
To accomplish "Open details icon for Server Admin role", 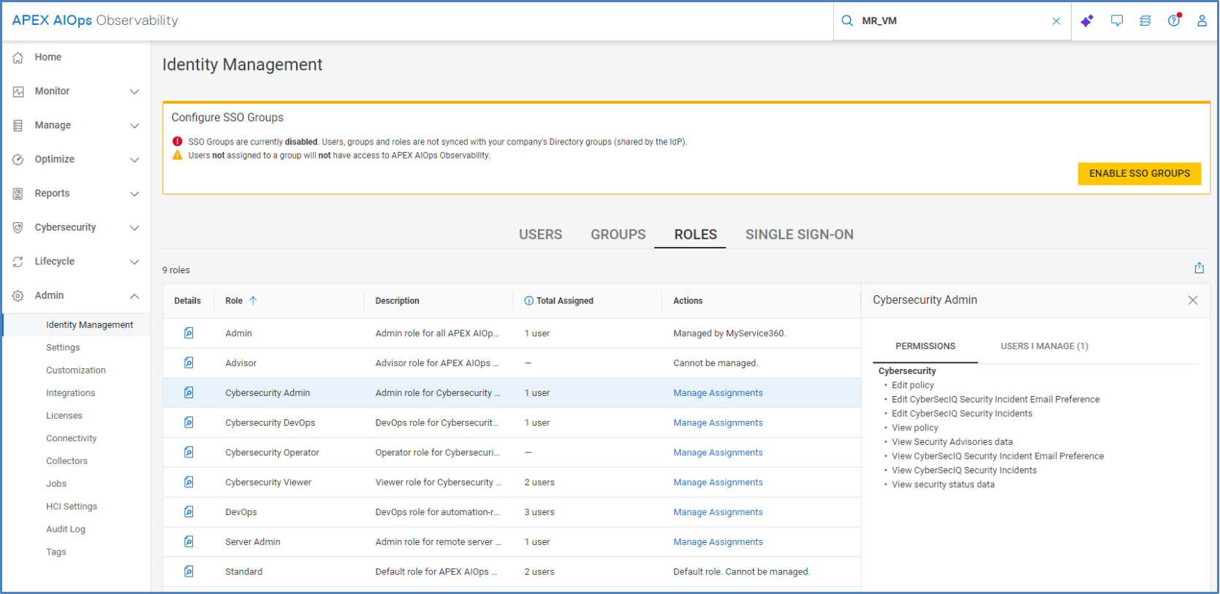I will [189, 541].
